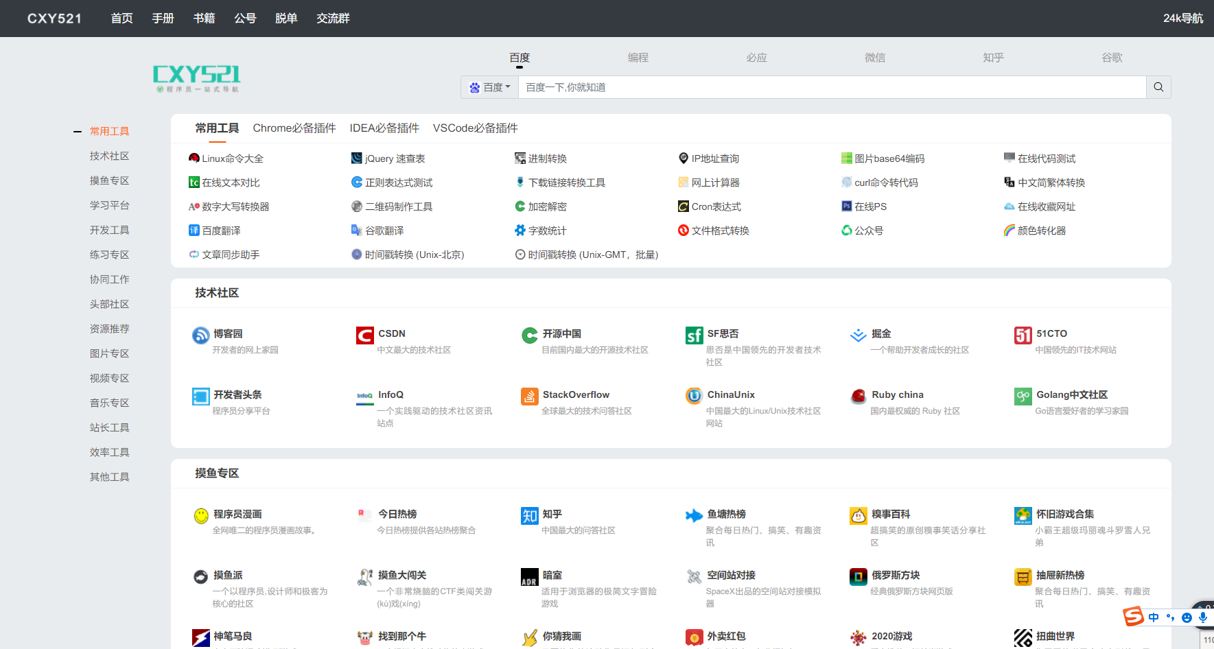Open the 在线PS icon link
The image size is (1214, 649).
tap(847, 206)
